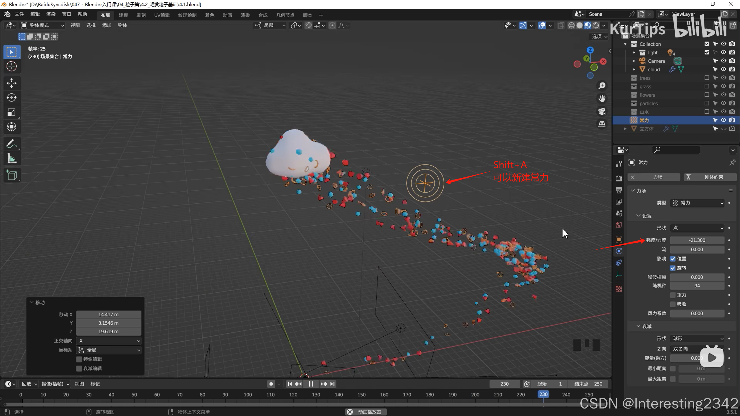The height and width of the screenshot is (416, 740).
Task: Open the 形状 点 shape dropdown
Action: (x=697, y=228)
